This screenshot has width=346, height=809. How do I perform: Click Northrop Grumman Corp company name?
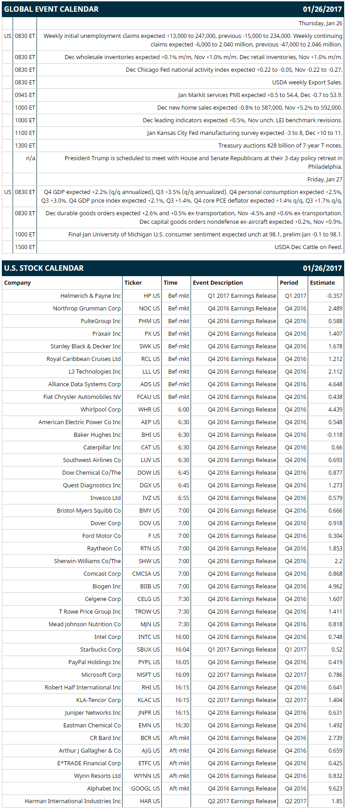pos(87,308)
